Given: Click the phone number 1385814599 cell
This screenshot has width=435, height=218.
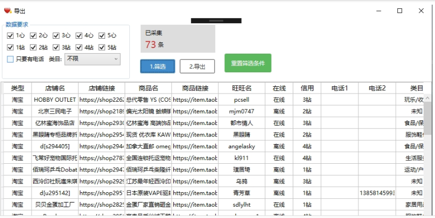Looking at the screenshot, I should (377, 193).
